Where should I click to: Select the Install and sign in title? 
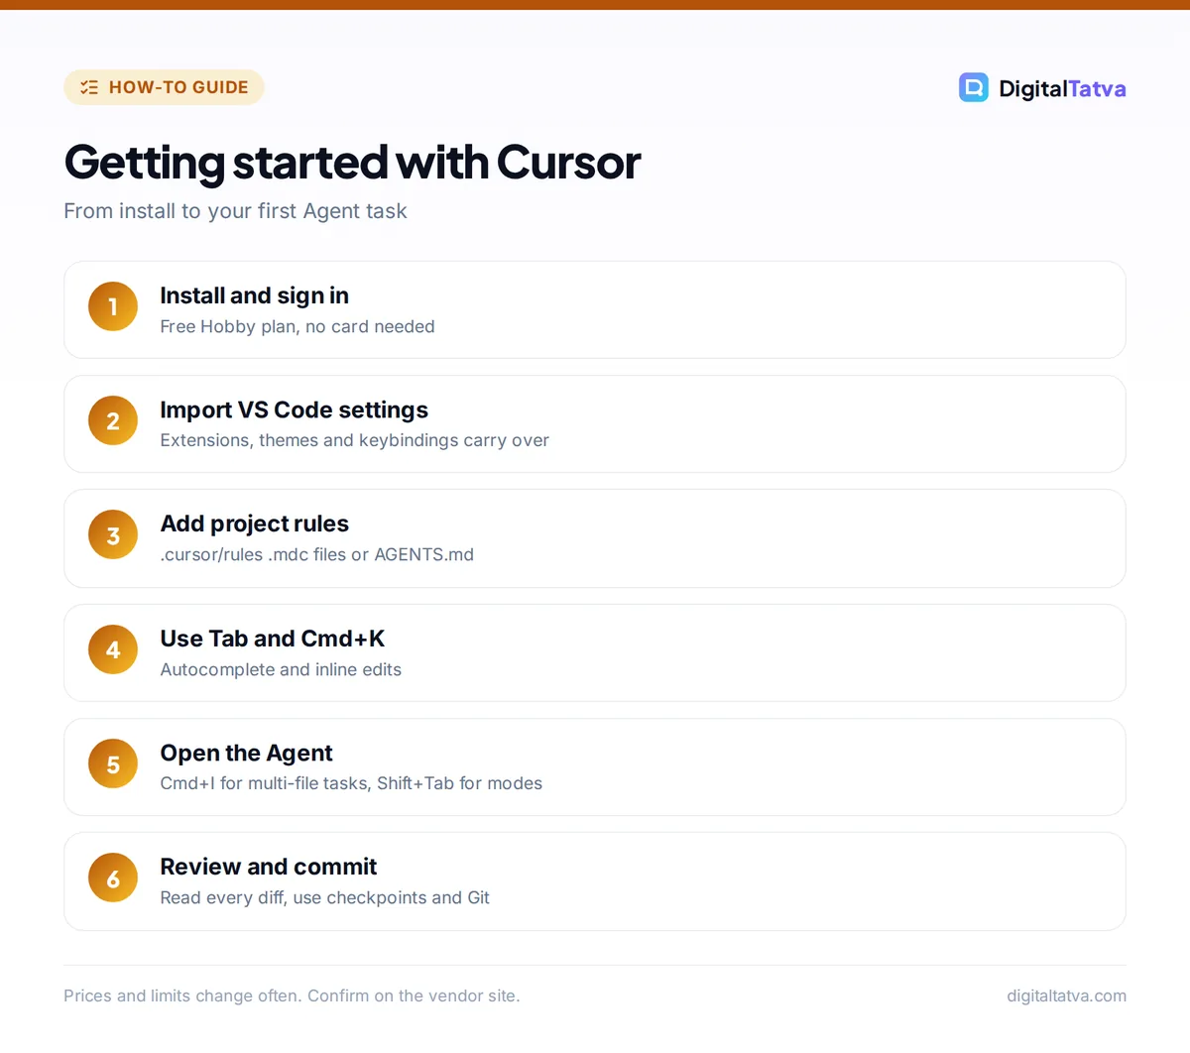pyautogui.click(x=254, y=295)
